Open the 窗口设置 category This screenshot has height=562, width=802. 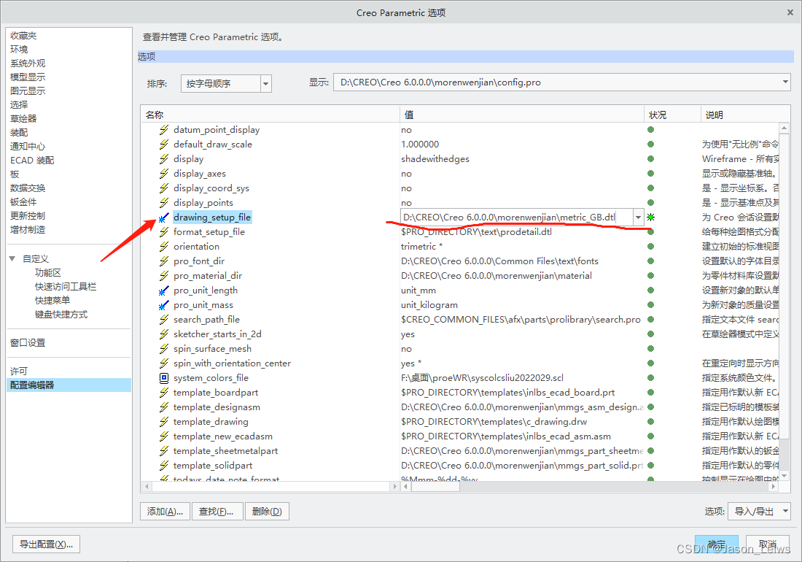click(28, 343)
